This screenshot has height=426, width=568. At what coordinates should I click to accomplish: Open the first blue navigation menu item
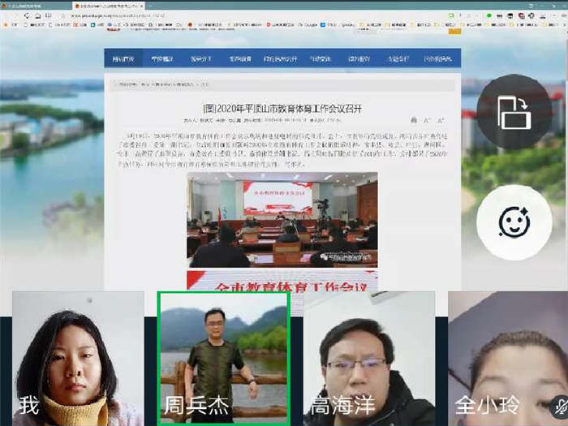[123, 58]
